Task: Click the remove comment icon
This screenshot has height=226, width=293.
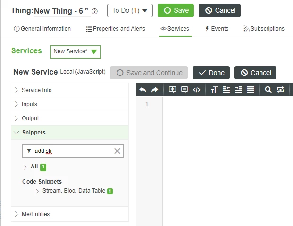Action: click(x=184, y=90)
